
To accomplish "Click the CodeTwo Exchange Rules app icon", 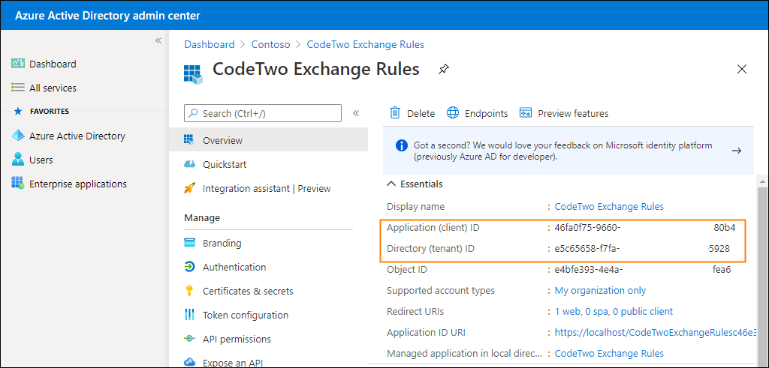I will coord(193,75).
